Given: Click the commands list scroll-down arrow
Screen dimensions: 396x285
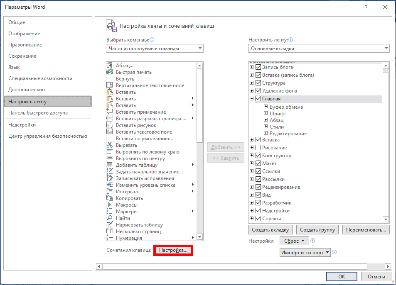Looking at the screenshot, I should point(199,237).
